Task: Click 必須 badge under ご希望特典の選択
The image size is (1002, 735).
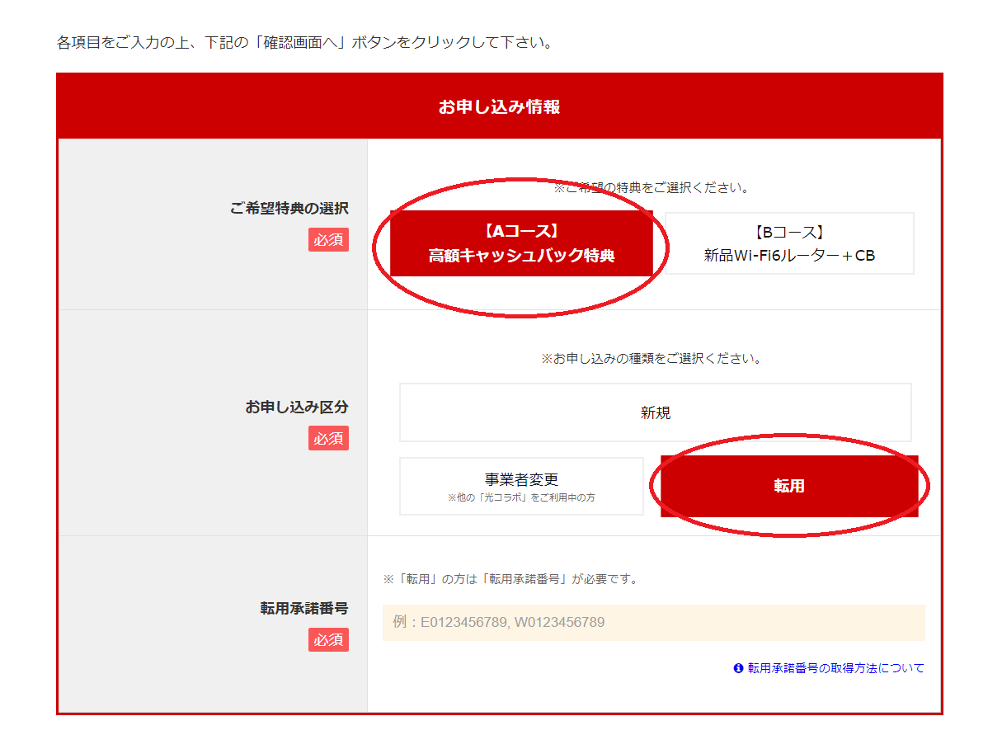Action: 328,240
